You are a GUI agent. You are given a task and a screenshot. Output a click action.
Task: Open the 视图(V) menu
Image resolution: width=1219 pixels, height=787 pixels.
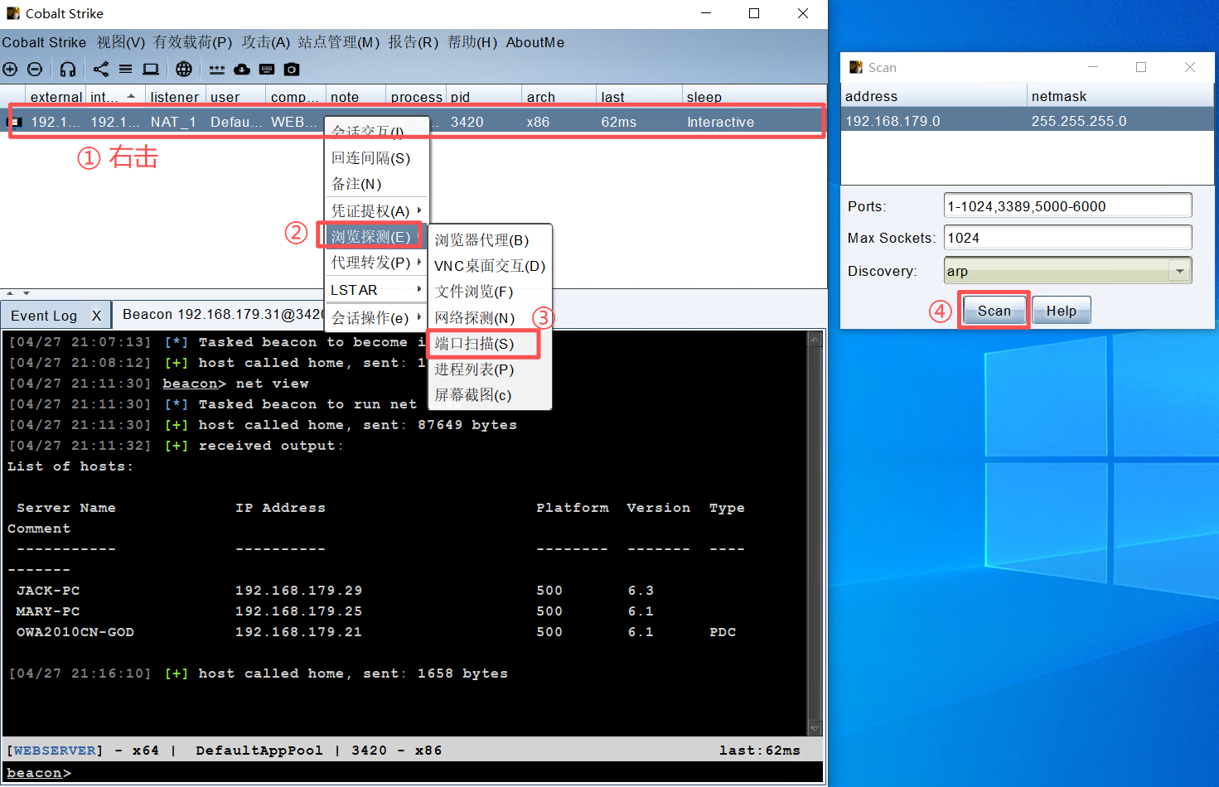pos(121,42)
